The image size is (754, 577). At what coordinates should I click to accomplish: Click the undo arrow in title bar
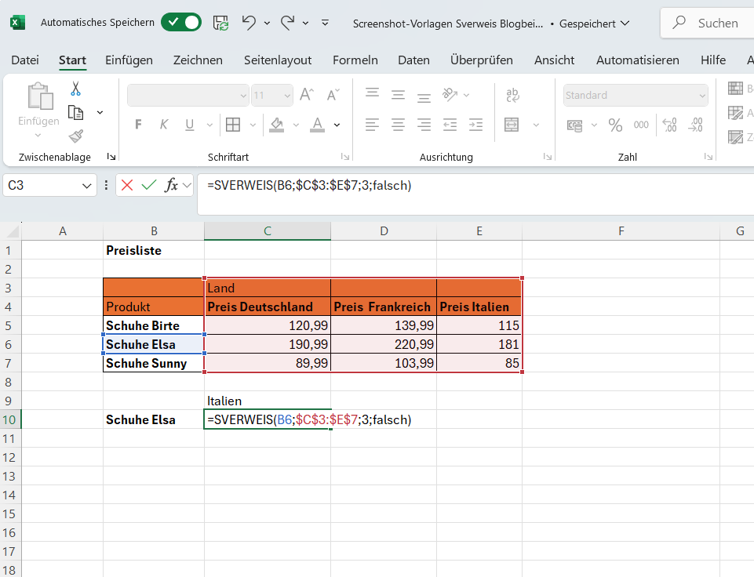pos(249,23)
